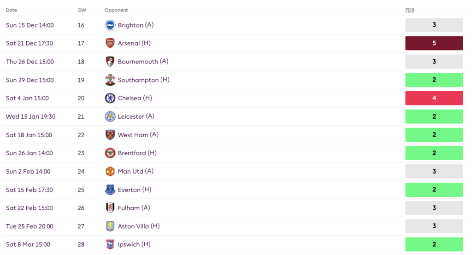Screen dimensions: 472x255
Task: Click the GW column header
Action: coord(82,10)
